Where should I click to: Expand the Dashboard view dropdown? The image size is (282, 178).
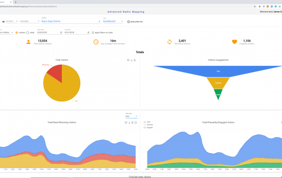[x=113, y=21]
